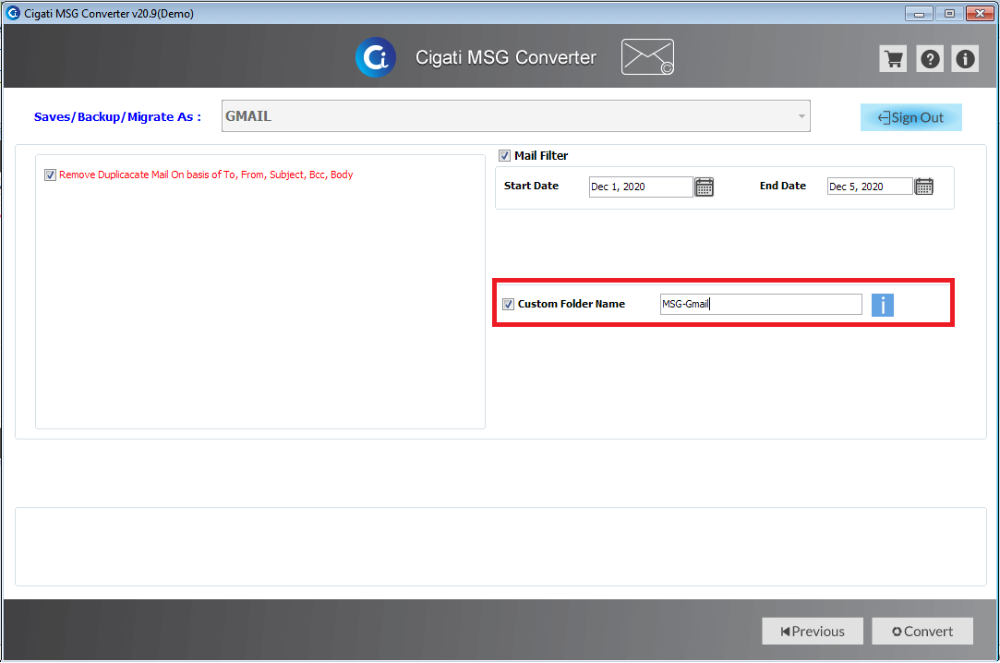Screen dimensions: 1000x663
Task: Open the End Date calendar picker
Action: [x=924, y=187]
